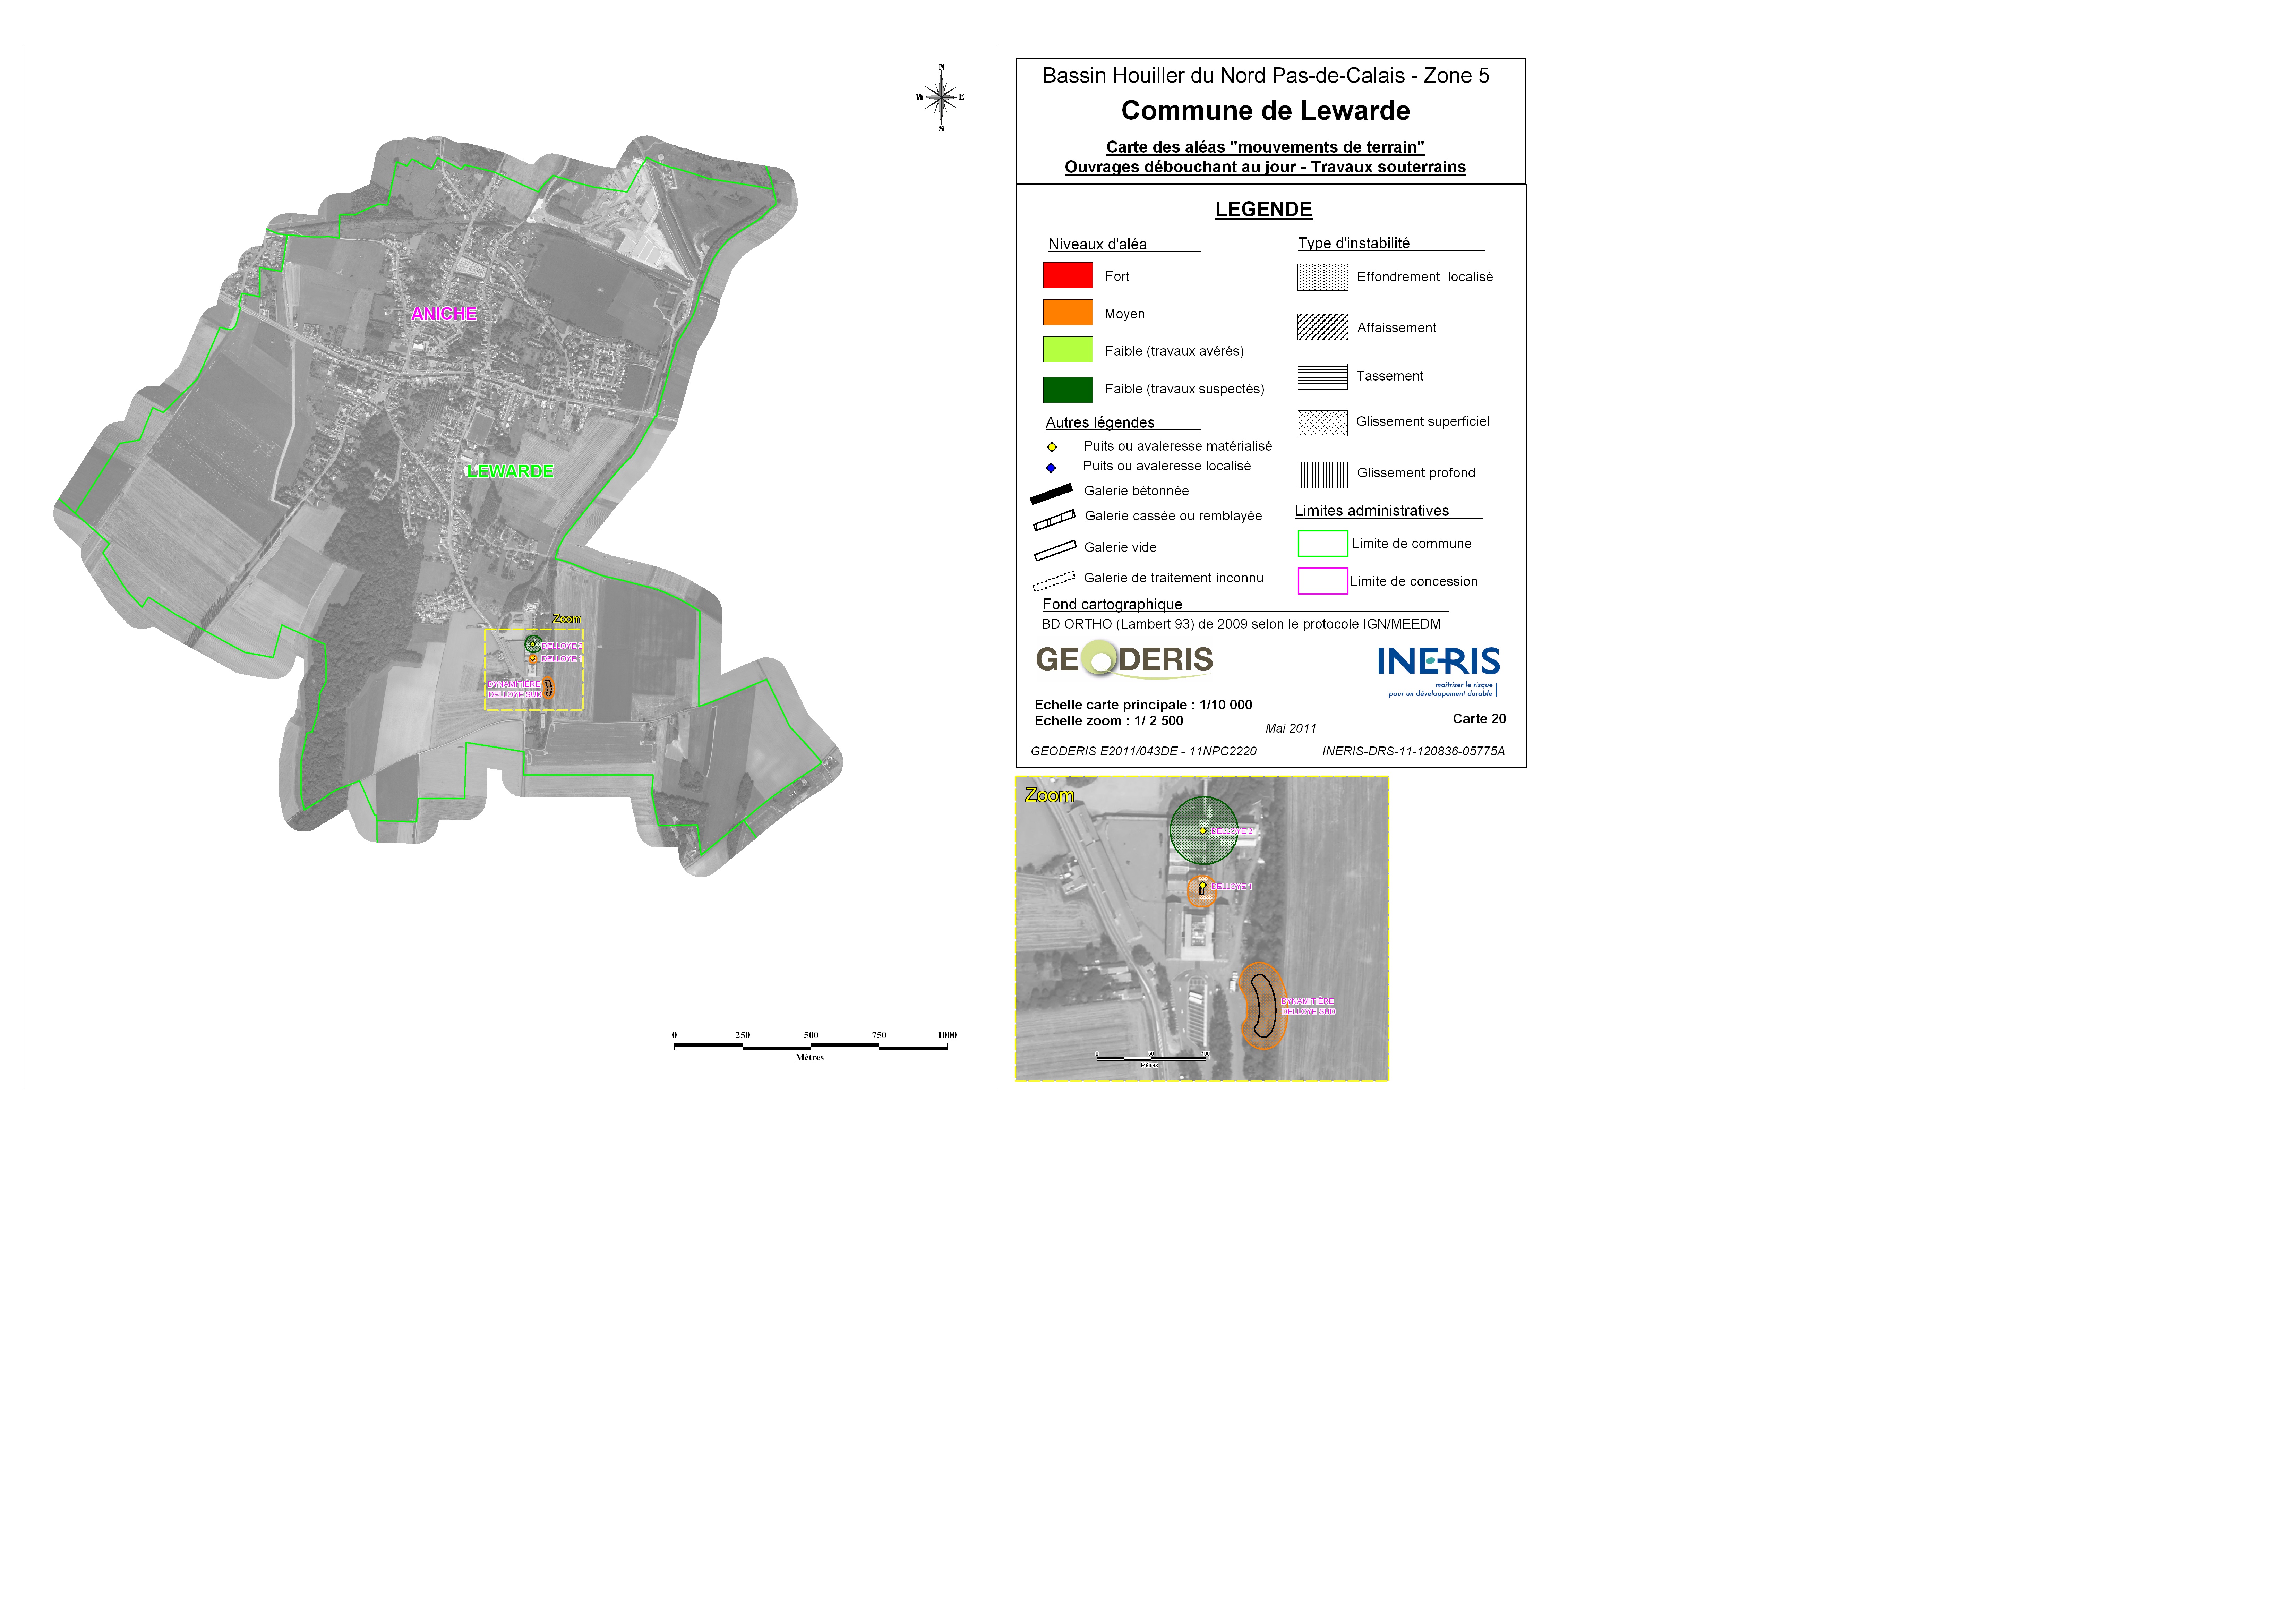Click the 'Mai 2011' date
The image size is (2296, 1622).
pyautogui.click(x=1291, y=729)
